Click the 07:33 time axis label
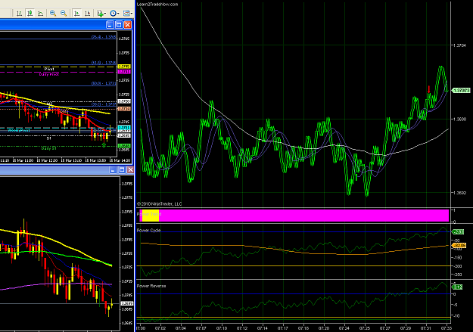Image resolution: width=473 pixels, height=332 pixels. (x=447, y=327)
